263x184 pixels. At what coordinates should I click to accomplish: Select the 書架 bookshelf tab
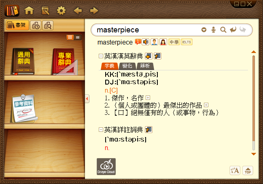pyautogui.click(x=17, y=25)
